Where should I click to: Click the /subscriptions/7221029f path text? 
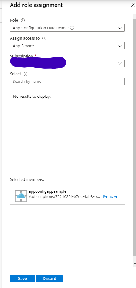pos(64,196)
